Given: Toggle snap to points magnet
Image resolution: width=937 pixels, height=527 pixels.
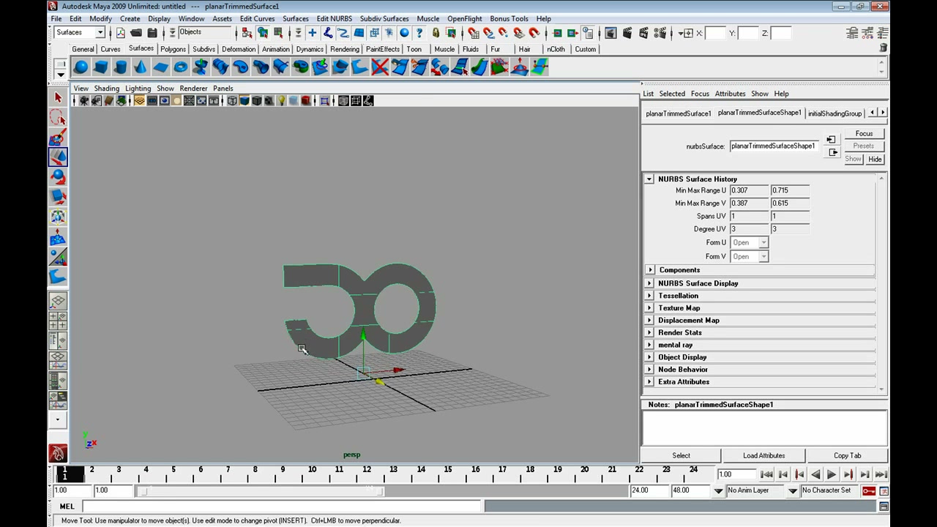Looking at the screenshot, I should [504, 33].
